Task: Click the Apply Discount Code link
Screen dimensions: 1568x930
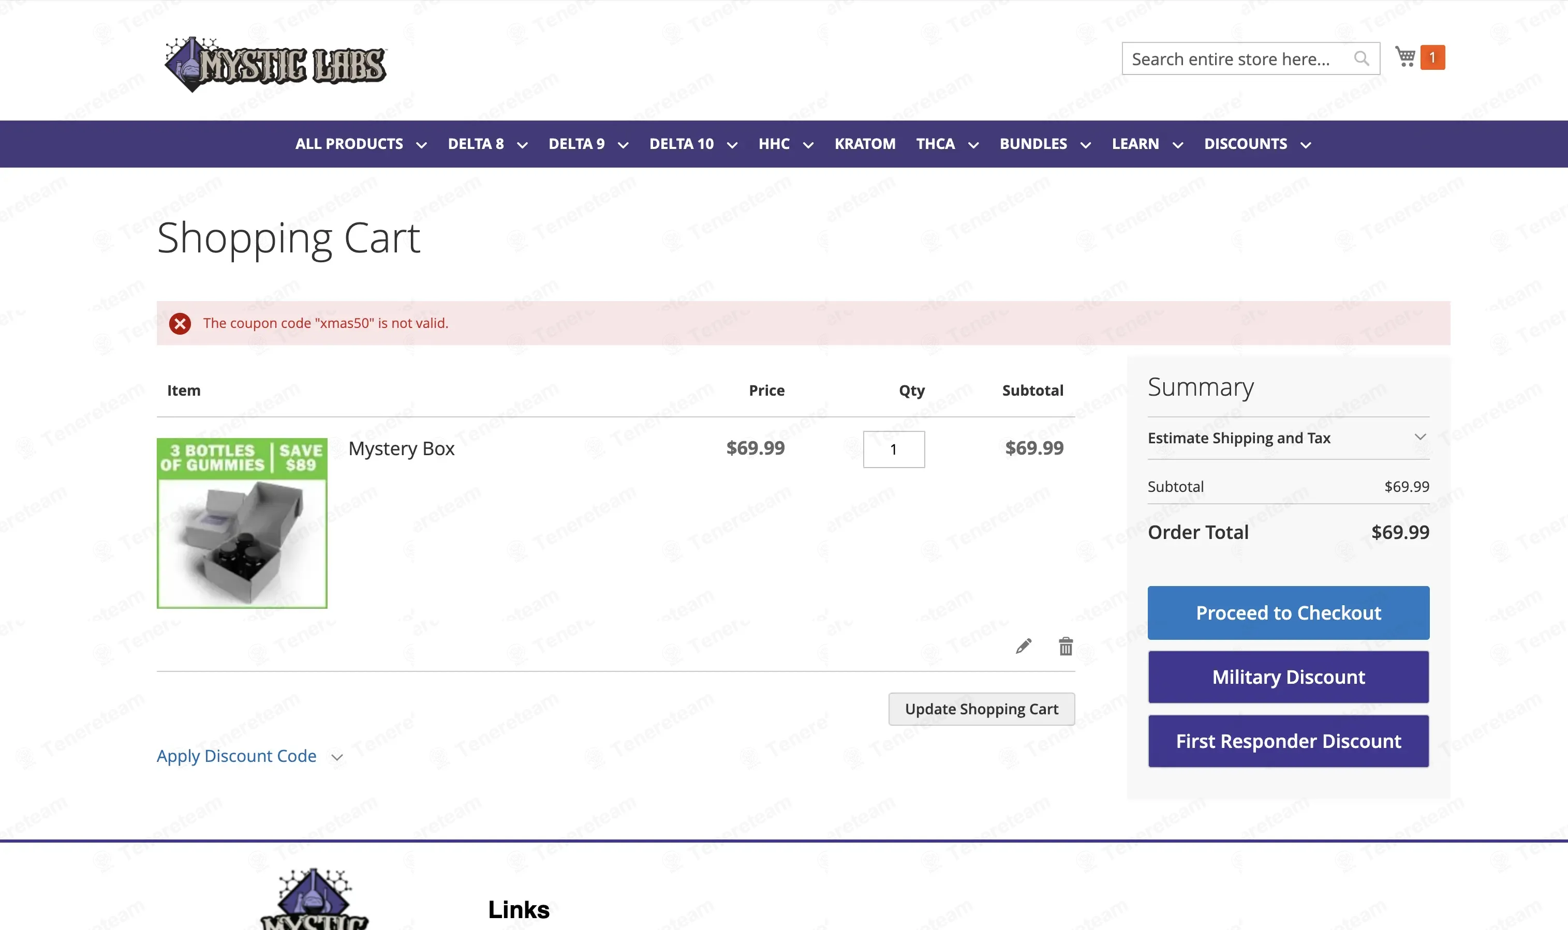Action: tap(236, 756)
